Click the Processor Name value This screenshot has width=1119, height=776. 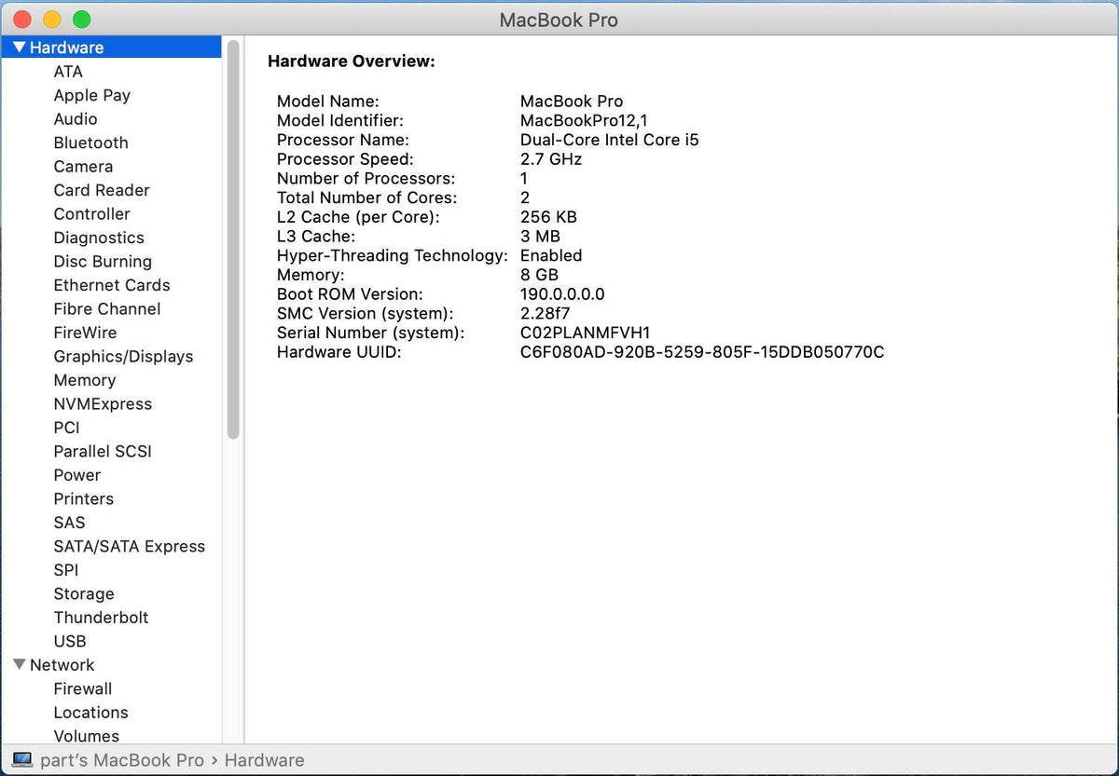click(610, 140)
